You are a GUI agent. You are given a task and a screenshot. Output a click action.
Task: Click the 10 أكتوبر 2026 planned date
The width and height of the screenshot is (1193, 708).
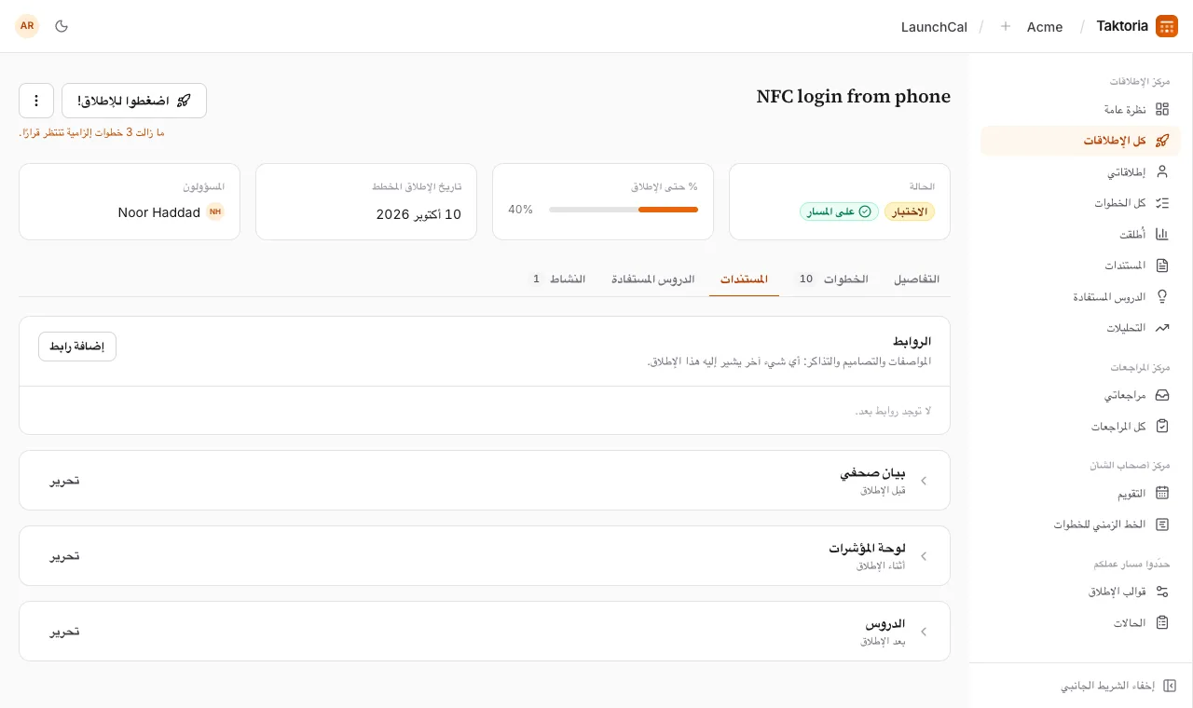click(418, 214)
